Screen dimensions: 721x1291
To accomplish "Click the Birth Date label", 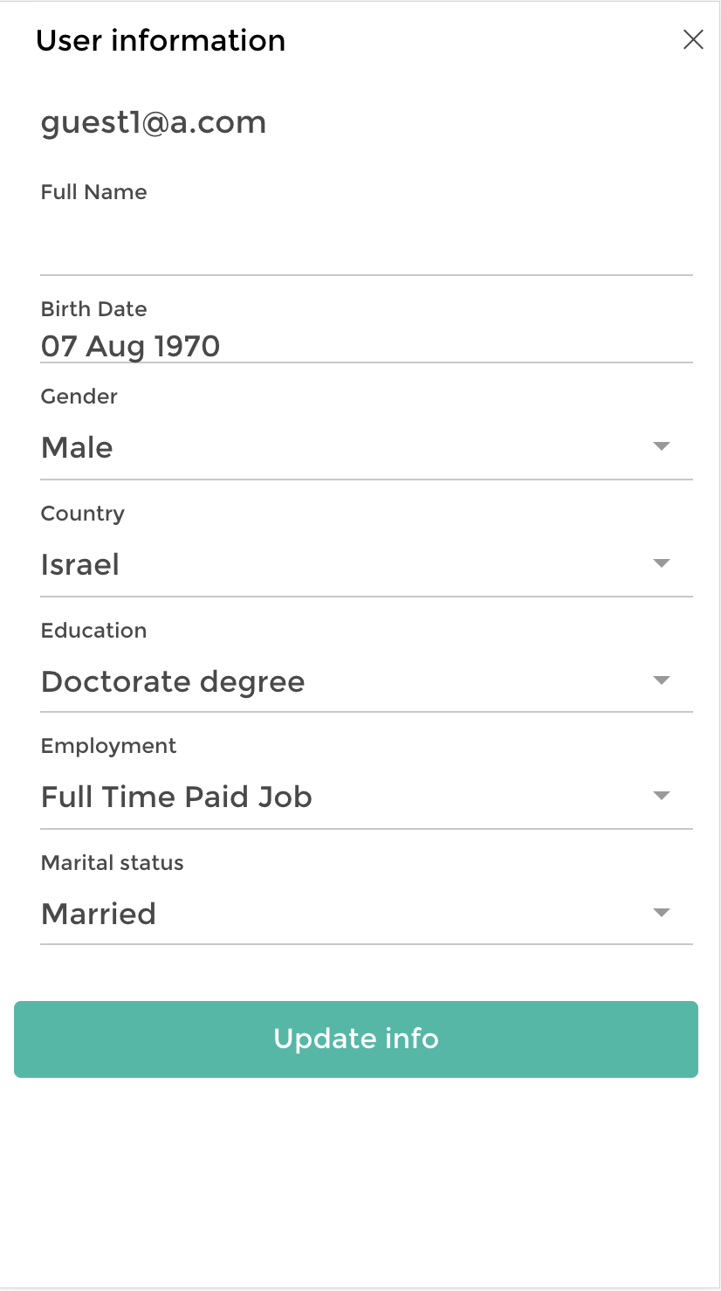I will click(x=93, y=309).
